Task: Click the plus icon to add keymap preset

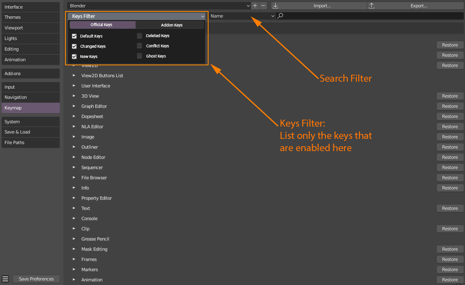Action: [255, 6]
